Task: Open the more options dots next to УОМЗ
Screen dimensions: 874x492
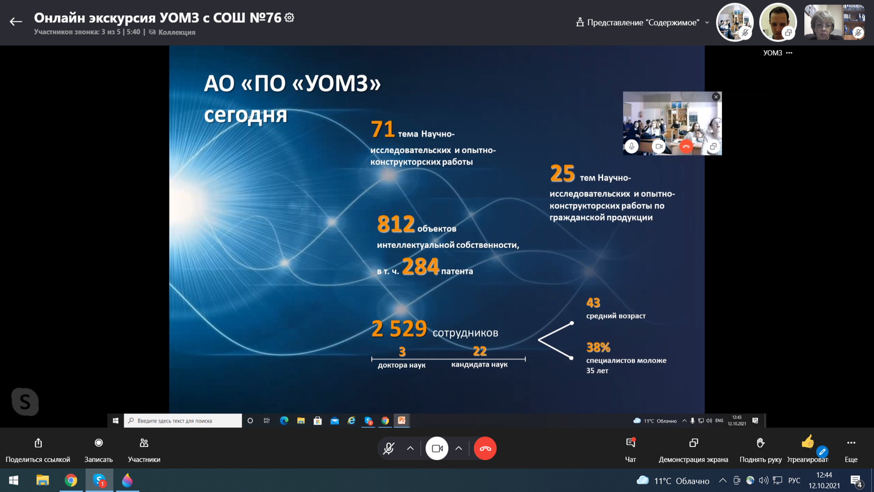Action: coord(789,53)
